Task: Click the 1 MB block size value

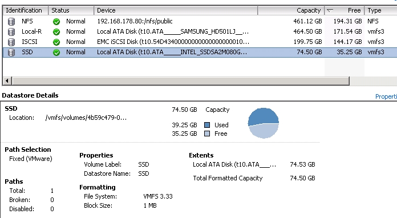Action: point(150,205)
